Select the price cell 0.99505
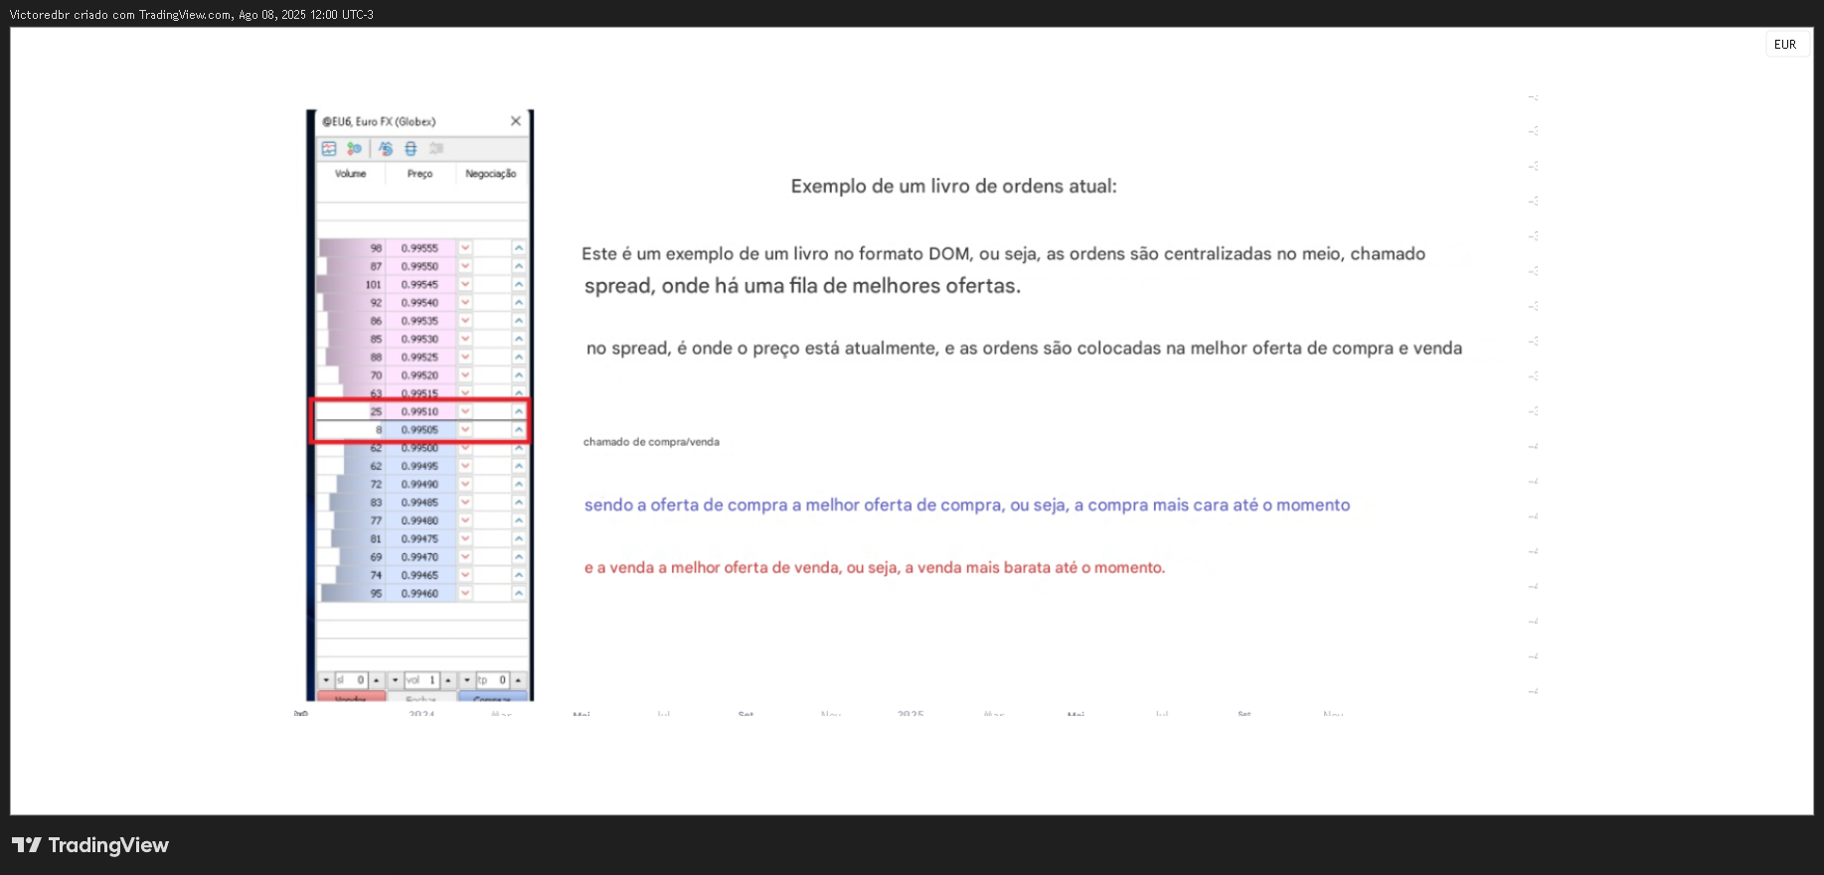 [x=420, y=430]
